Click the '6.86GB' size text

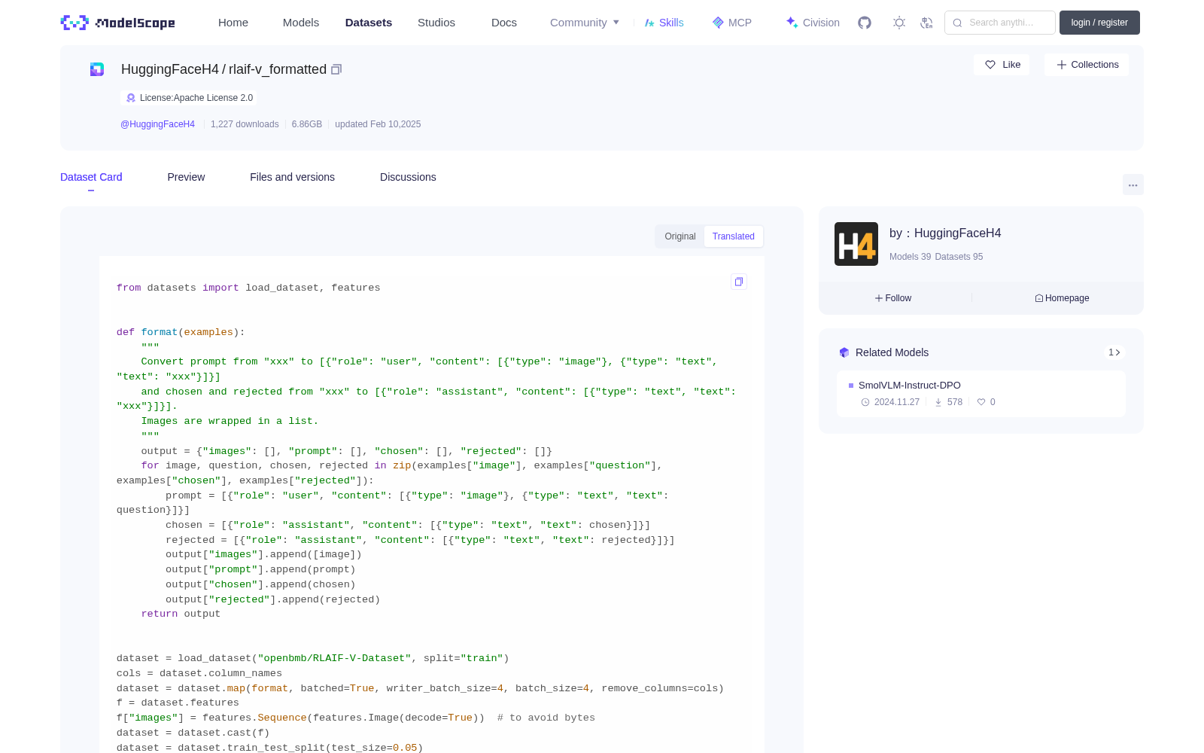[307, 124]
